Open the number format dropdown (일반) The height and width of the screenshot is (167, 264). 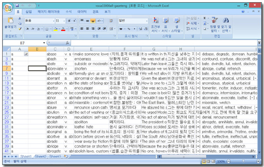[x=147, y=21]
